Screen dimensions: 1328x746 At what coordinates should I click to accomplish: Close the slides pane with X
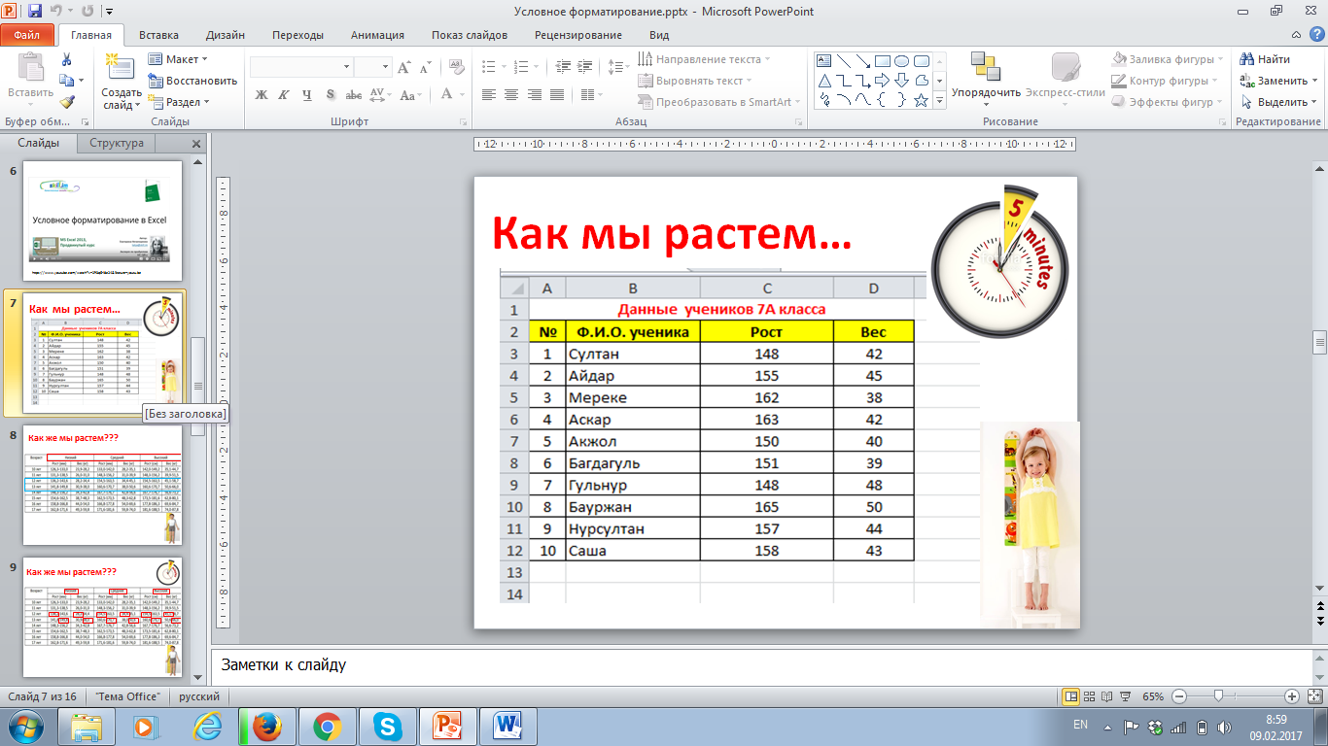pos(195,144)
